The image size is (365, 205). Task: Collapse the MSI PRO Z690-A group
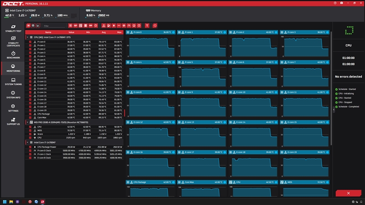point(27,122)
